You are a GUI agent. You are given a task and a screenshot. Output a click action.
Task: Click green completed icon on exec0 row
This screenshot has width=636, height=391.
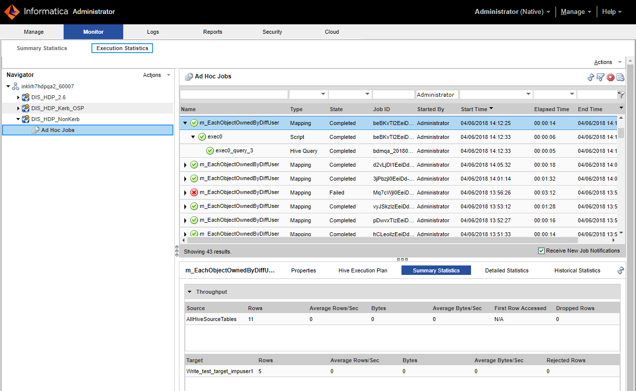pos(202,137)
